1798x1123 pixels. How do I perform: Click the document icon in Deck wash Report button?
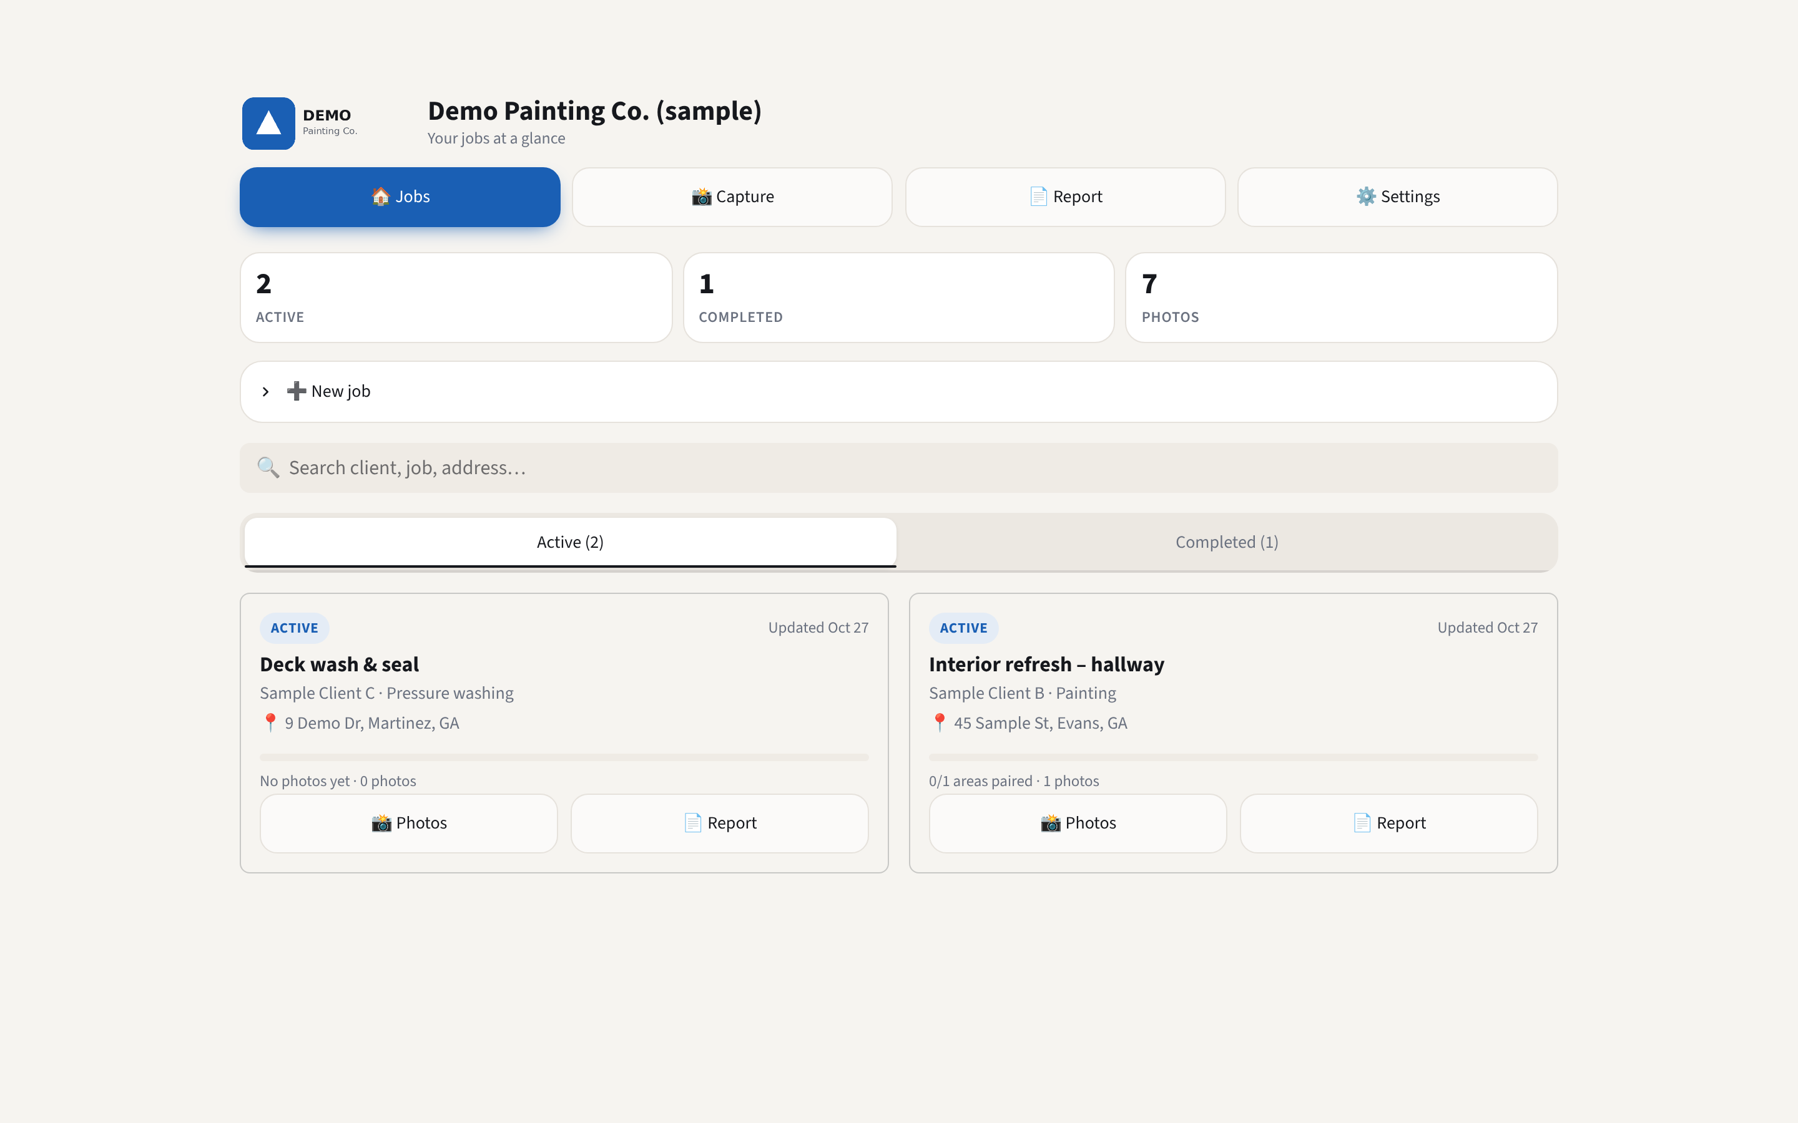click(692, 823)
